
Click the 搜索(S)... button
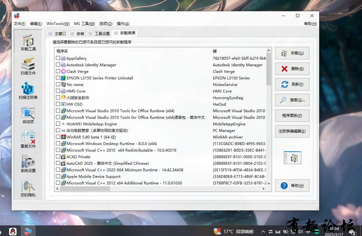point(292,100)
